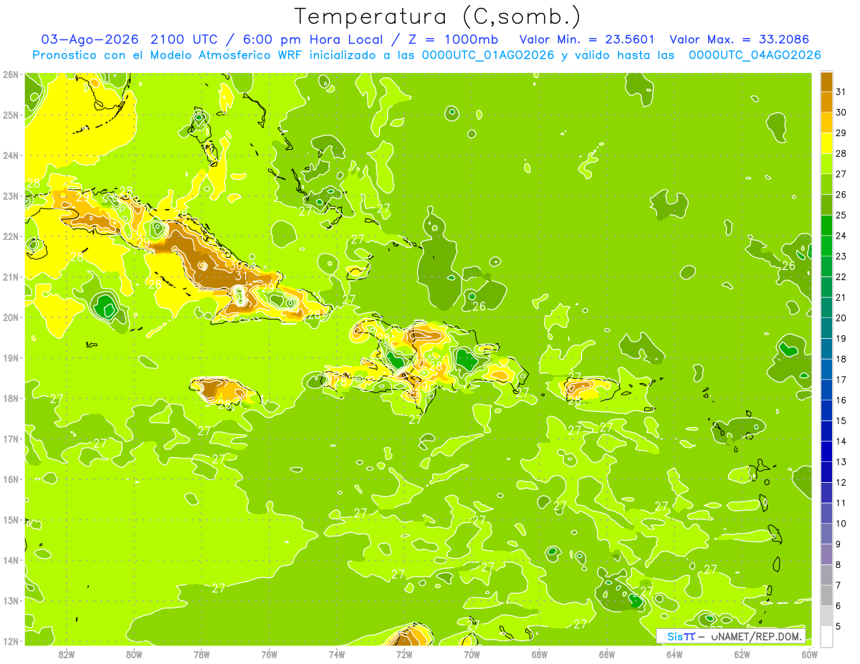This screenshot has height=664, width=860.
Task: Select the valid-until time "0000UTC_04AGO2026"
Action: click(755, 55)
